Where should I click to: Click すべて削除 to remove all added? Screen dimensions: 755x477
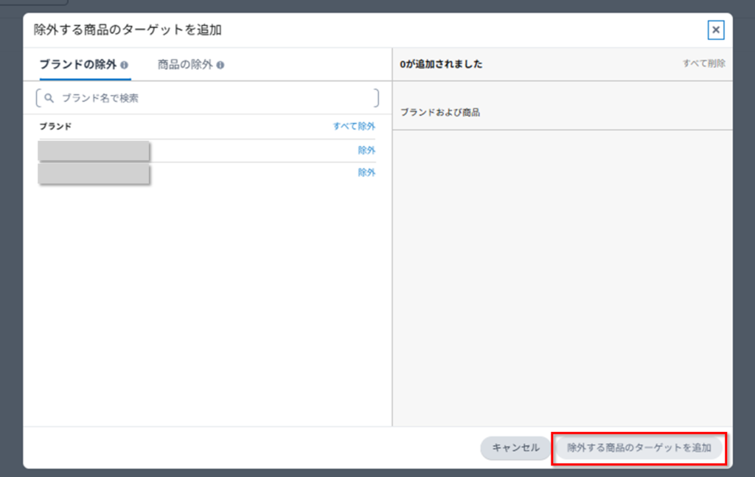coord(703,63)
